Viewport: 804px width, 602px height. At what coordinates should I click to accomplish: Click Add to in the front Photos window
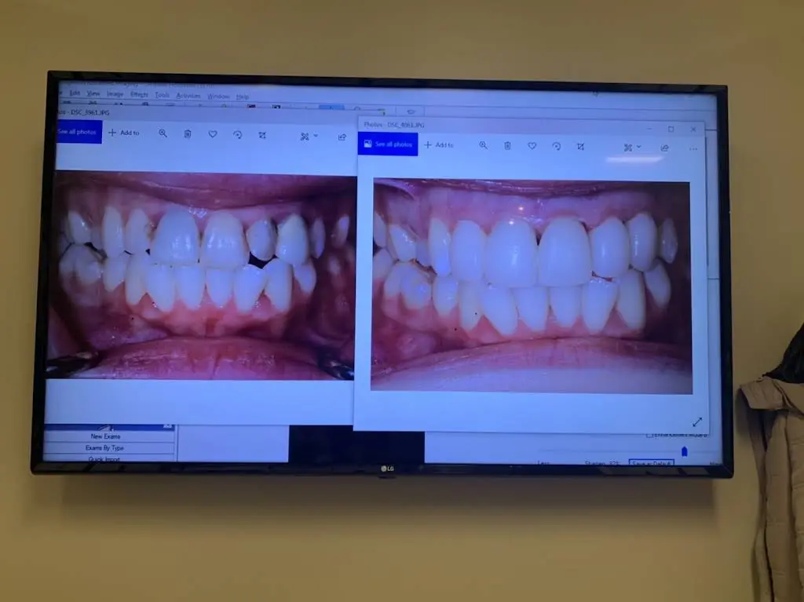(439, 145)
